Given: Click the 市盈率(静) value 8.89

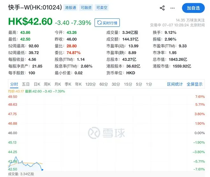Looking at the screenshot, I should 132,53.
